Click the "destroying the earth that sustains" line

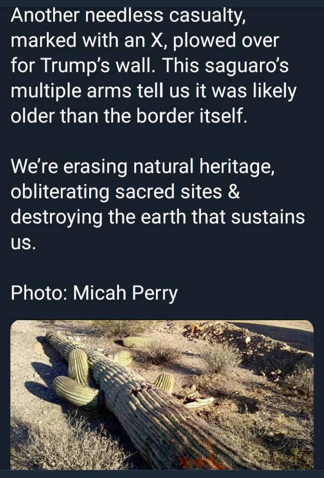pos(157,216)
